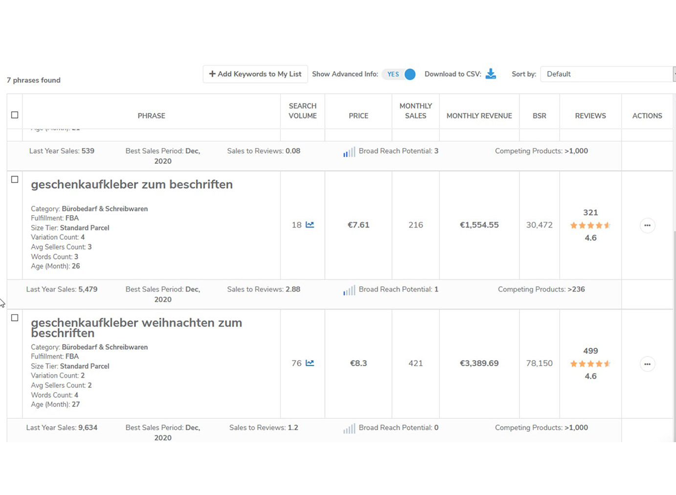Open actions menu for geschenkaufkleber weihnachten row

pyautogui.click(x=647, y=364)
